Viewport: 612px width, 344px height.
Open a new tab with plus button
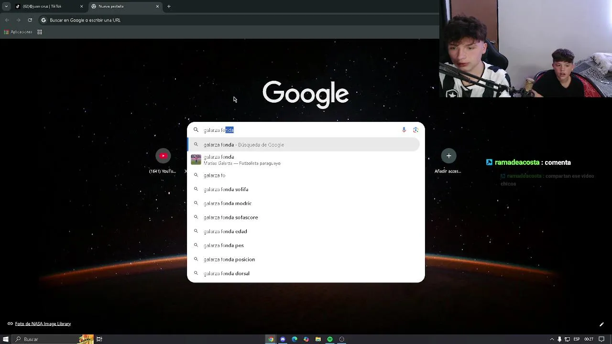coord(169,6)
